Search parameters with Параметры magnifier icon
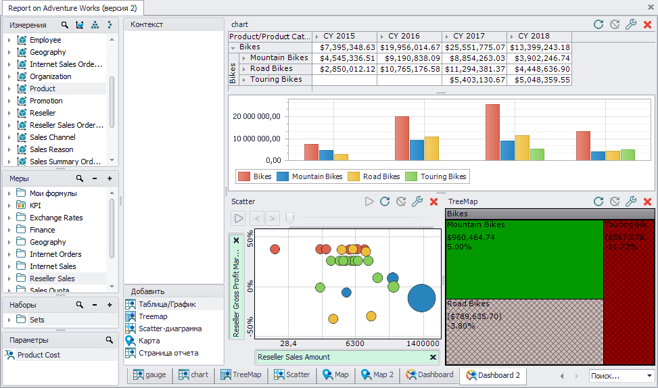Viewport: 658px width, 388px height. (x=110, y=340)
